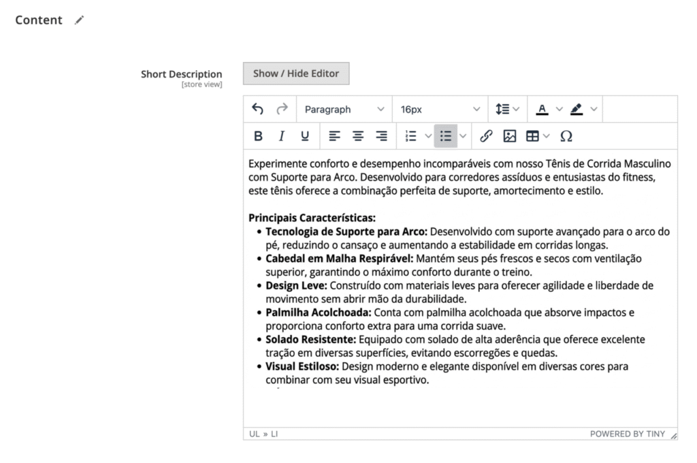Click the LI element in the status path
697x463 pixels.
[274, 434]
